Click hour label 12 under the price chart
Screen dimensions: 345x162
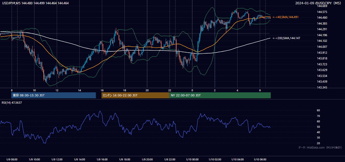coord(57,90)
